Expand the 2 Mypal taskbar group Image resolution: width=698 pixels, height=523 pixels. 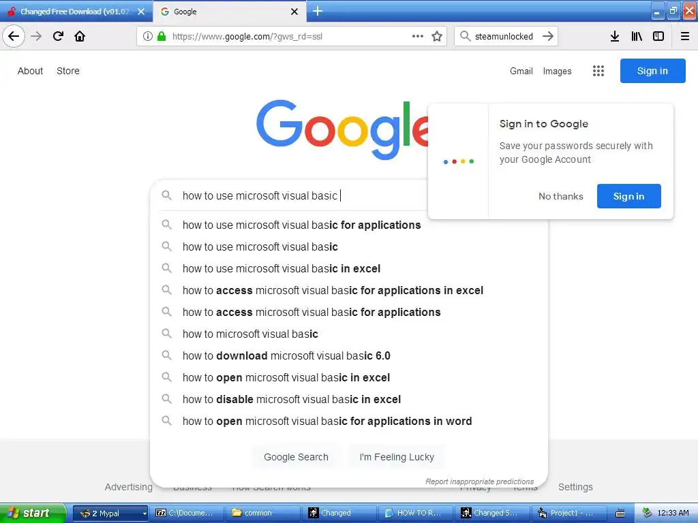point(110,513)
